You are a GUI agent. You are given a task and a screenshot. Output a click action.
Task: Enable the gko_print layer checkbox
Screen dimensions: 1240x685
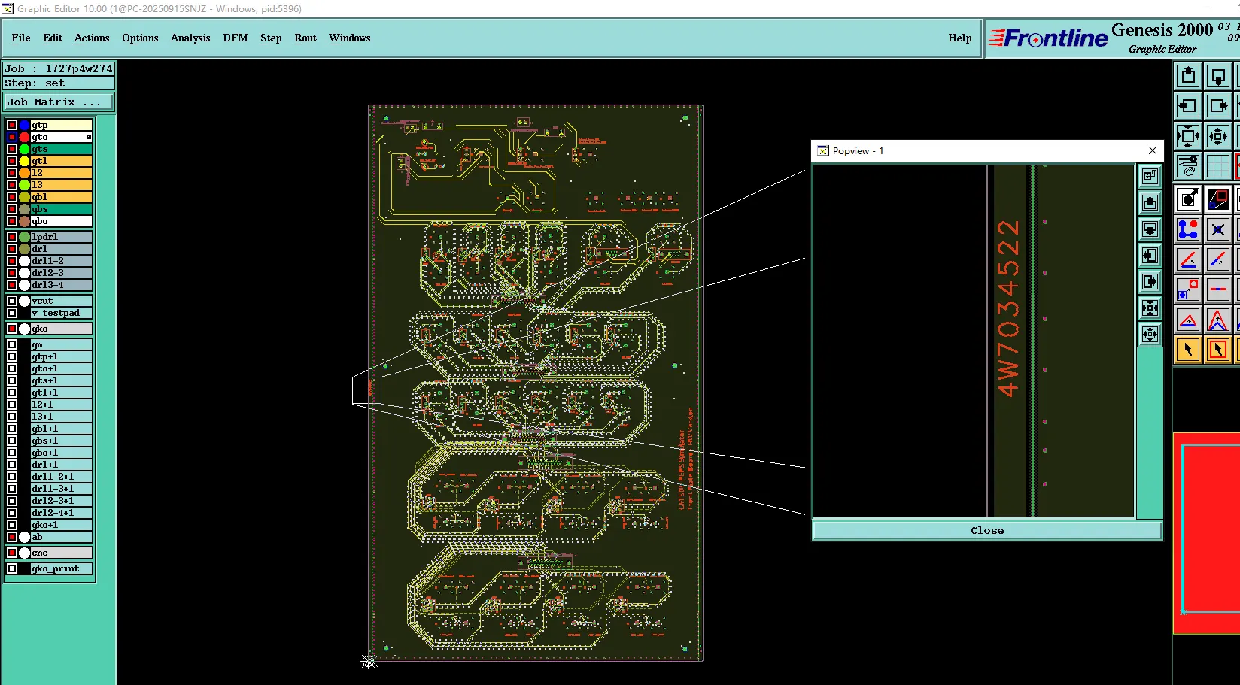point(12,568)
